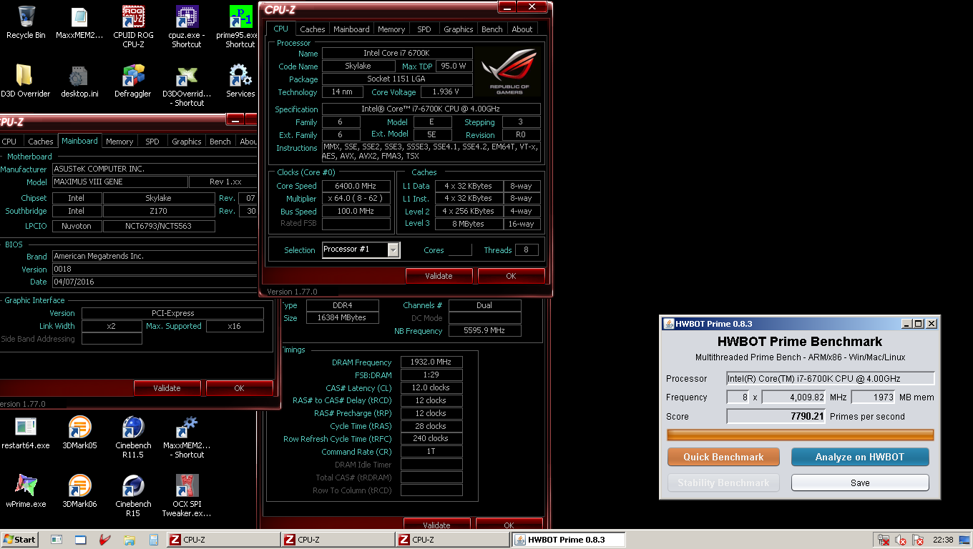Click the DRAM Frequency value 1932.0 MHz

(431, 362)
